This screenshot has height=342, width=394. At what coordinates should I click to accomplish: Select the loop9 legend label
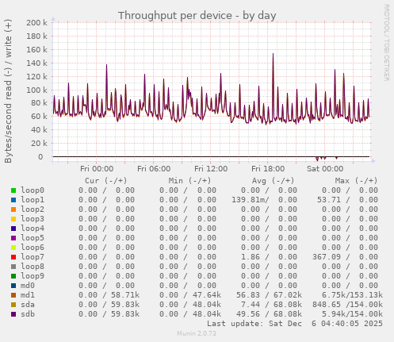33,276
